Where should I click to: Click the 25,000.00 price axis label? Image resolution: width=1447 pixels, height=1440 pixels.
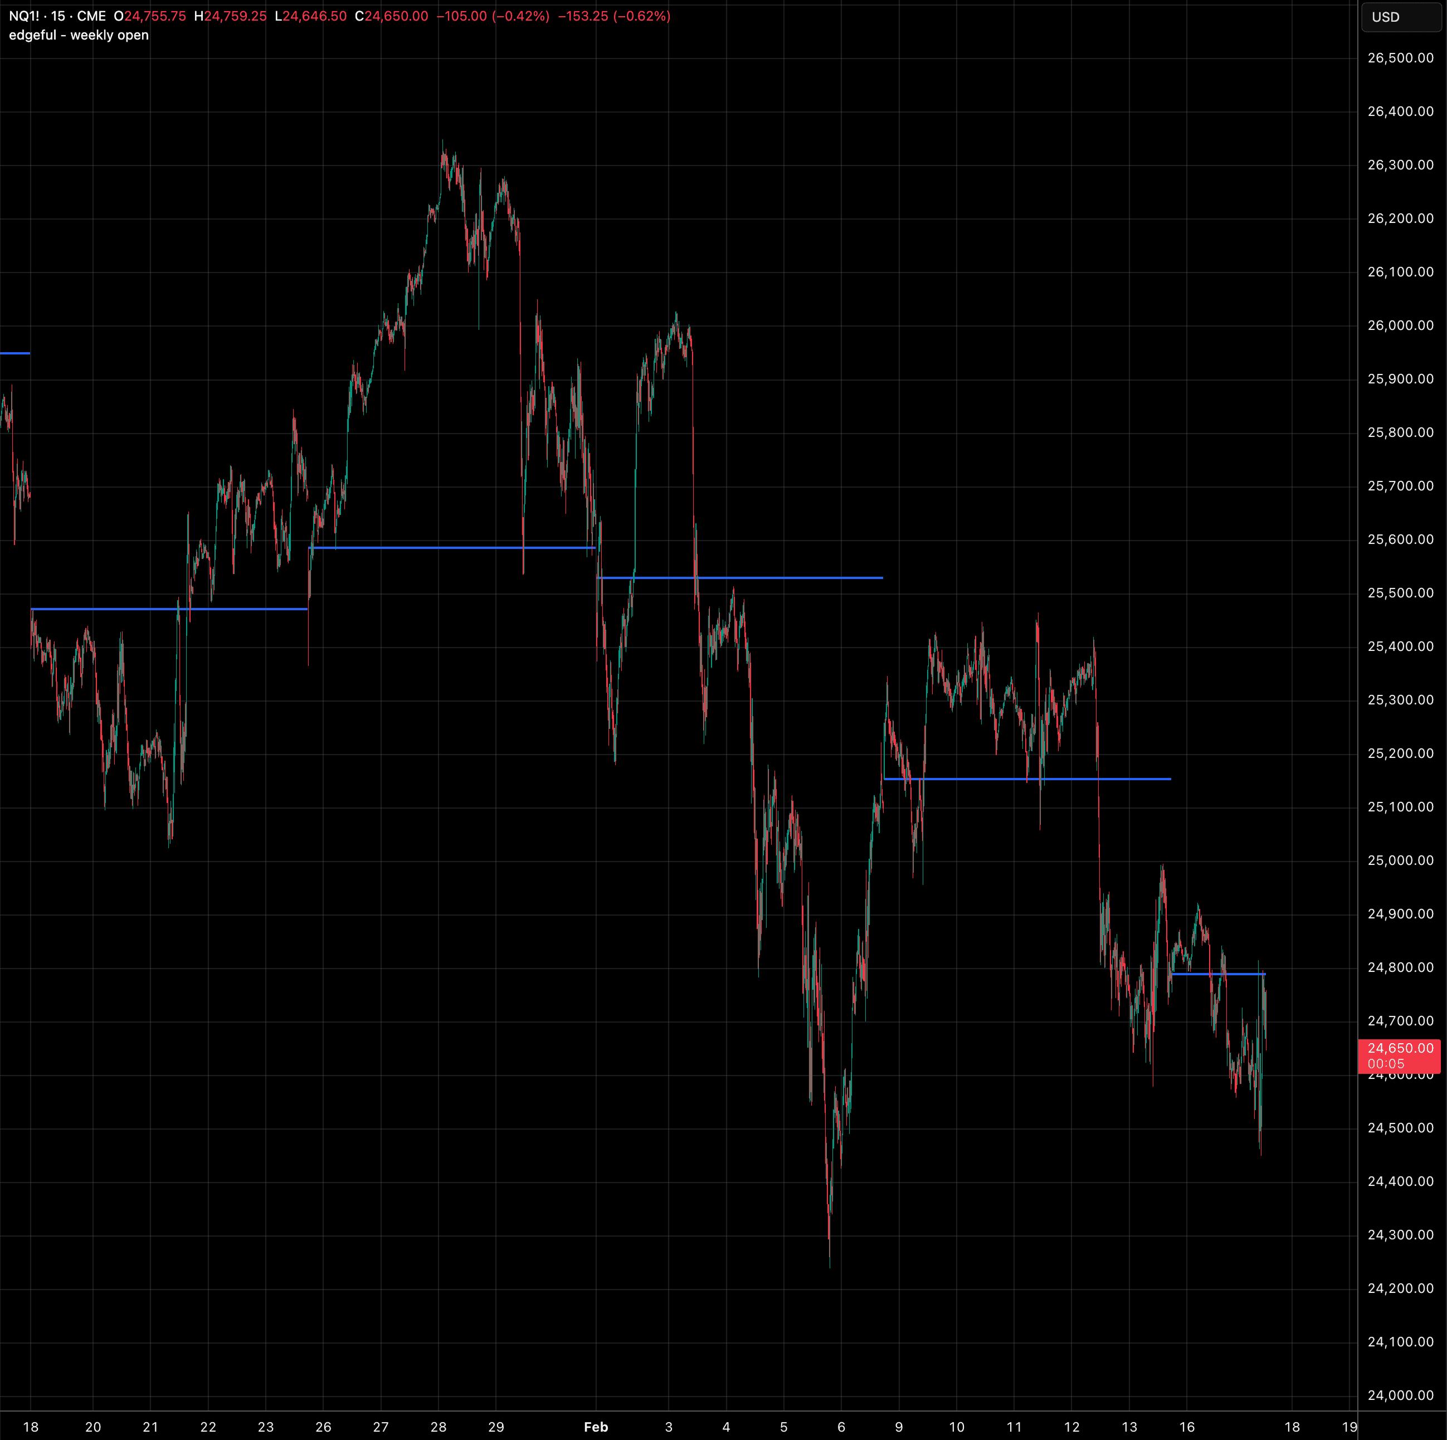(x=1400, y=861)
